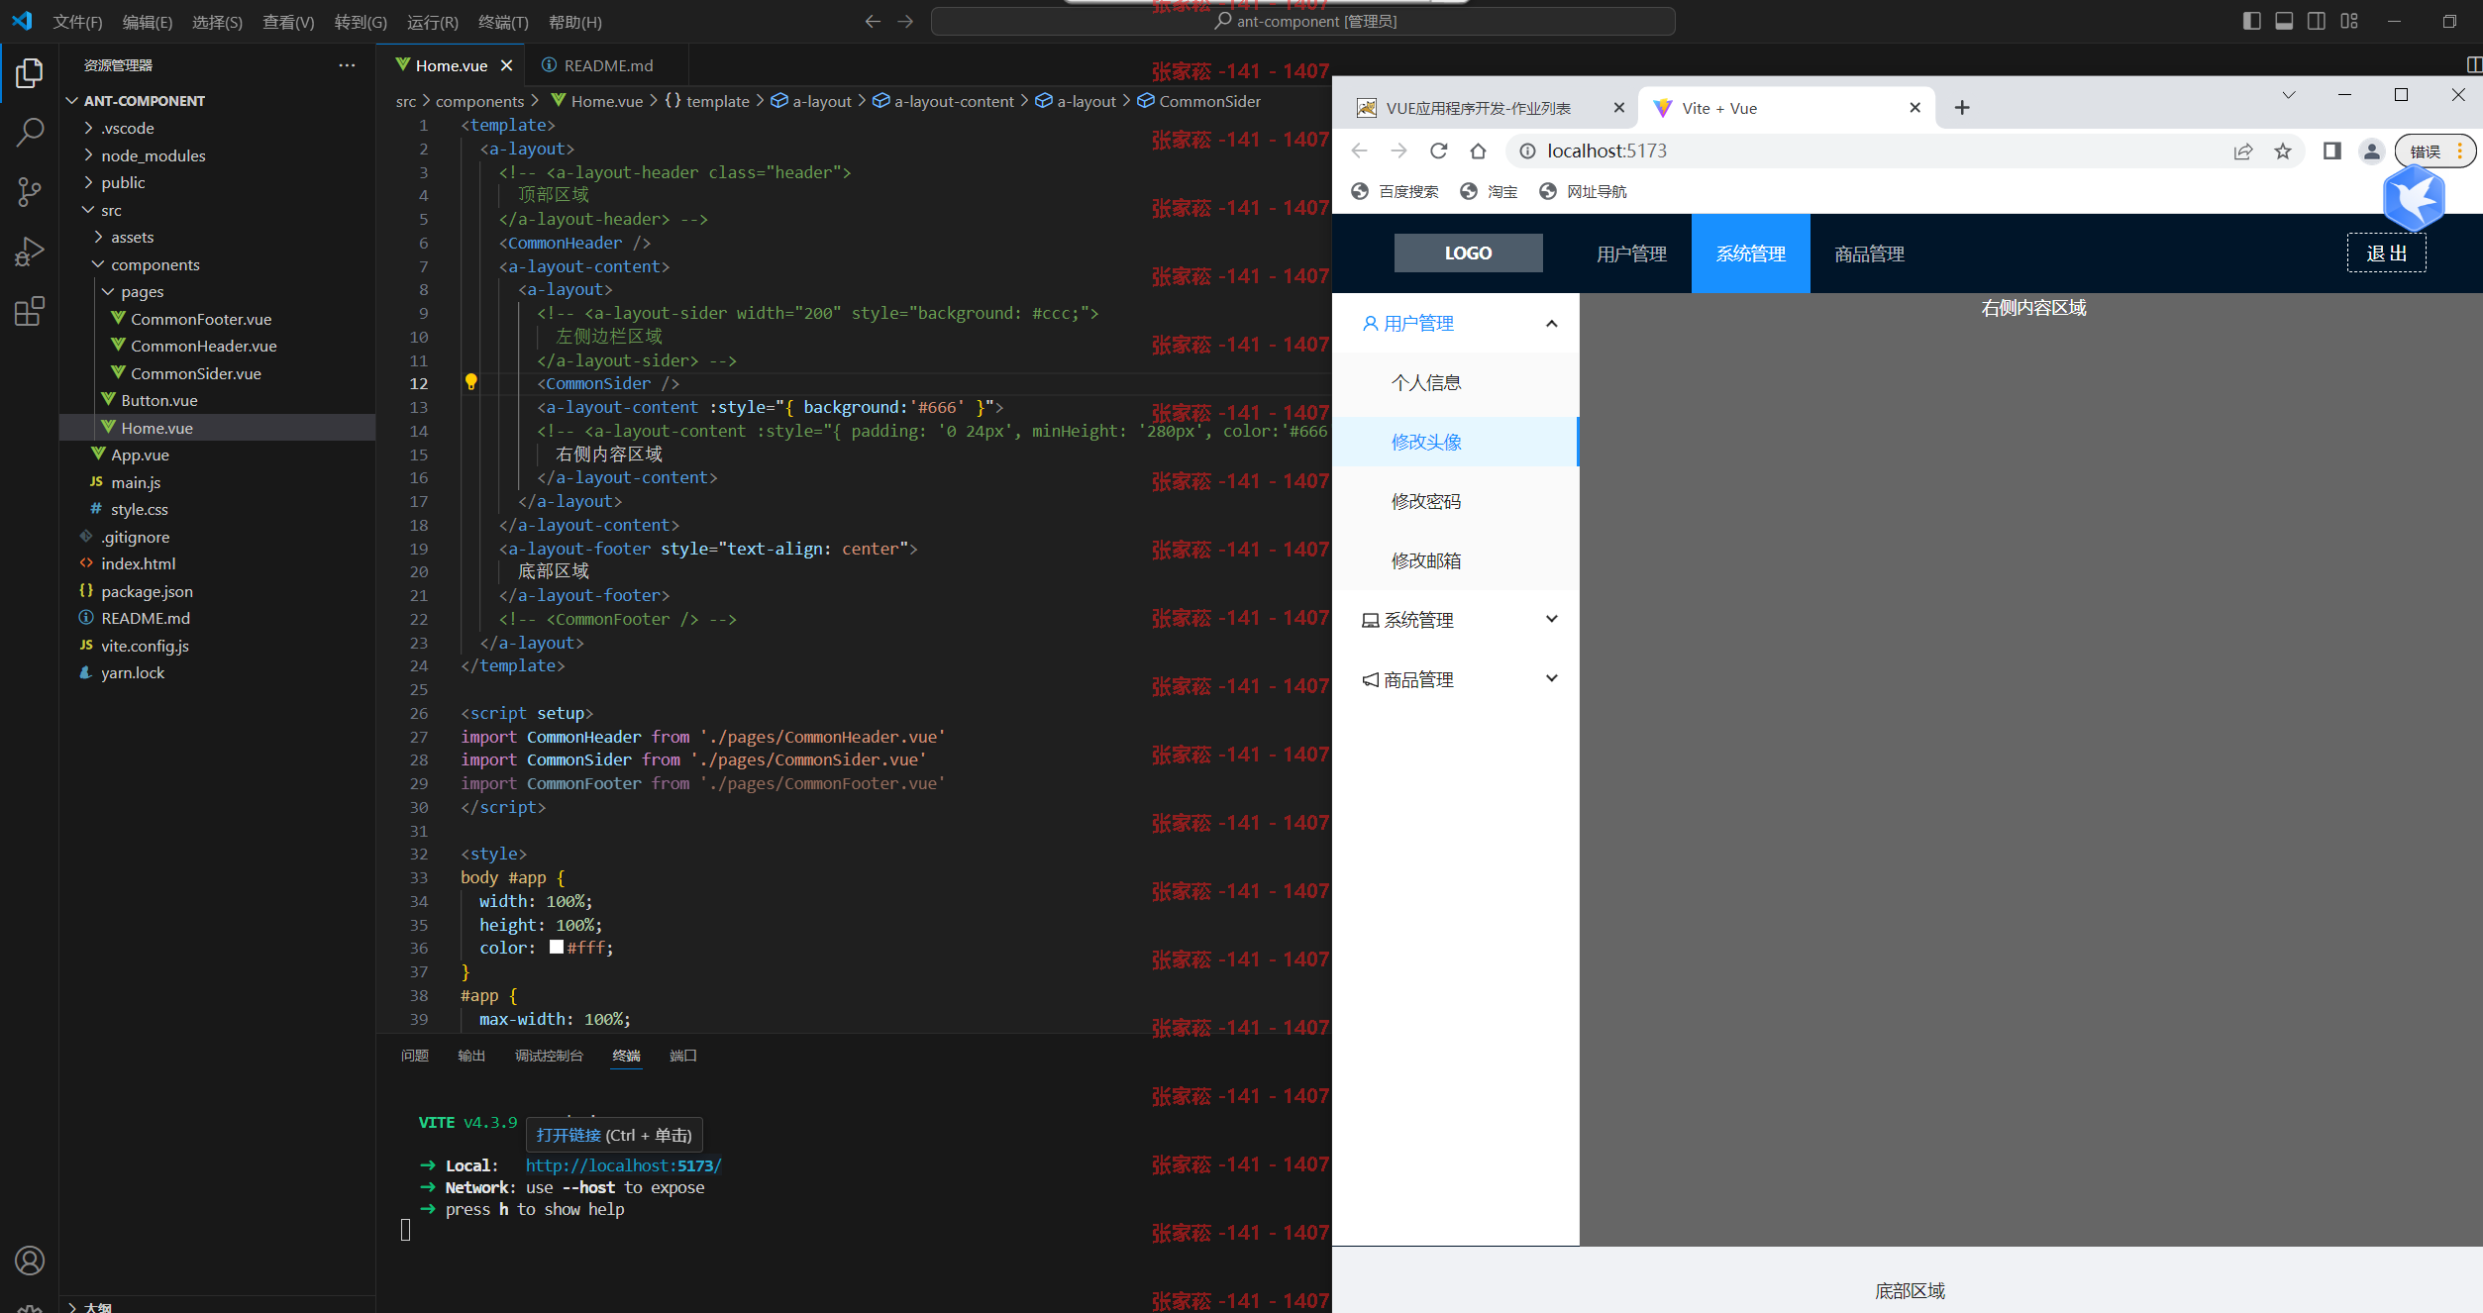Expand the 系统管理 sidebar submenu
Image resolution: width=2483 pixels, height=1313 pixels.
pos(1456,620)
